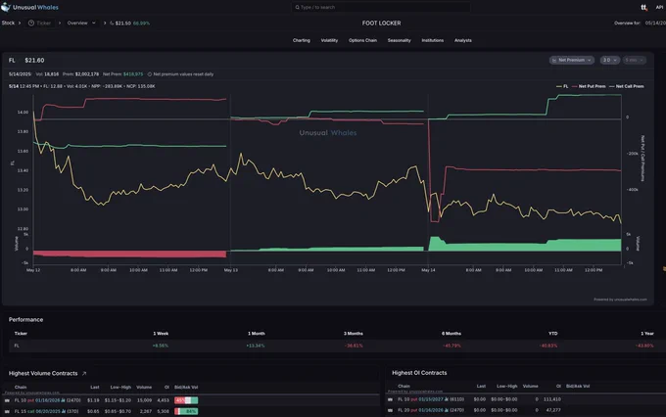Open the Seasonality tab
This screenshot has height=417, width=666.
point(399,40)
